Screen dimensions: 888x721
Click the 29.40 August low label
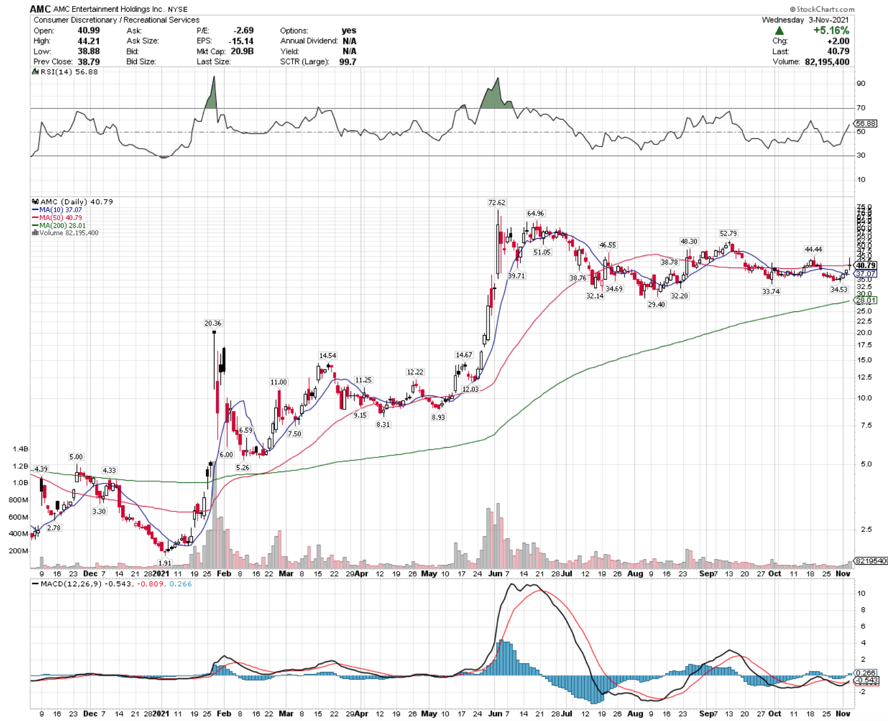click(656, 304)
